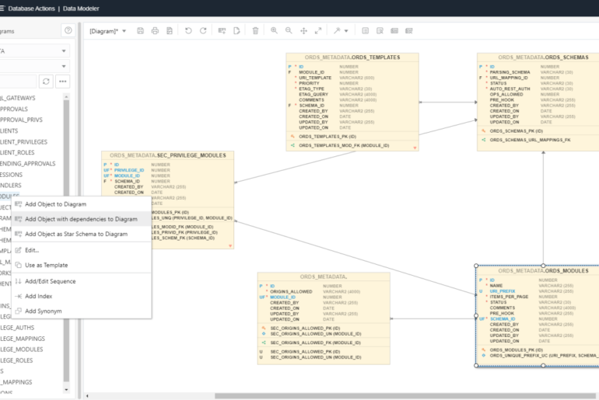Select Add Synonym from the context menu

click(x=82, y=311)
